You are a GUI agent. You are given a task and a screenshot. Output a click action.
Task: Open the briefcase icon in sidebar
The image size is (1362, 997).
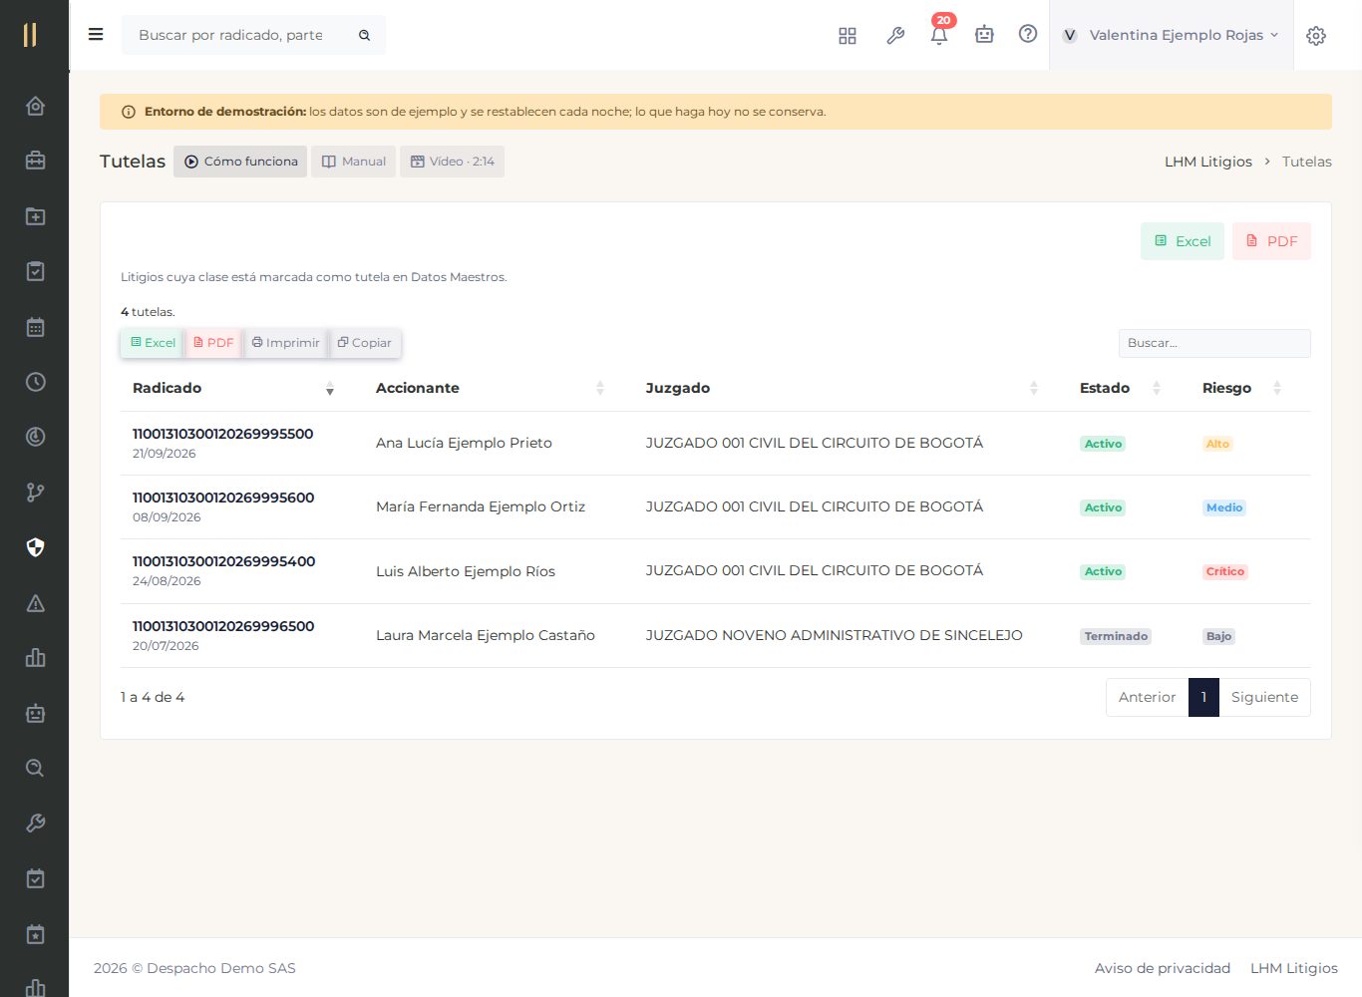35,161
